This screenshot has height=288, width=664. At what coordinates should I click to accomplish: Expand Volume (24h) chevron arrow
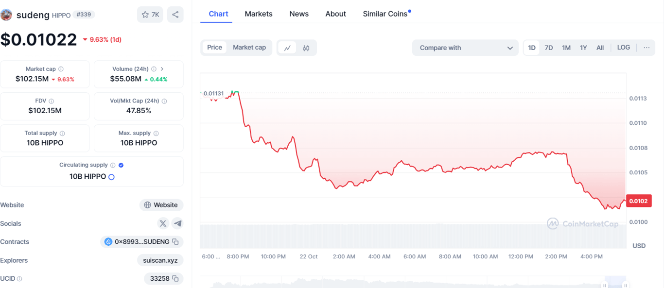(x=162, y=69)
